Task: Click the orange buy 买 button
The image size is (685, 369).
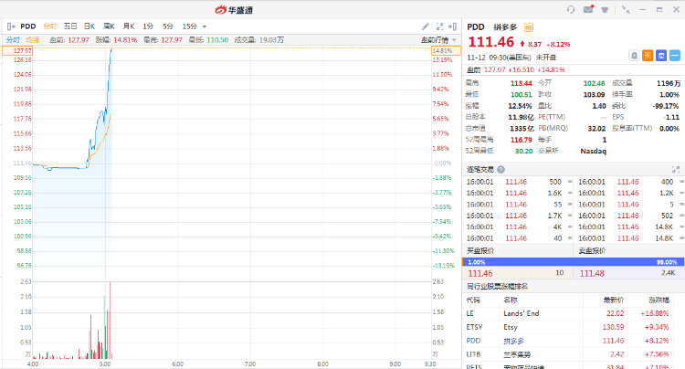Action: click(x=648, y=55)
